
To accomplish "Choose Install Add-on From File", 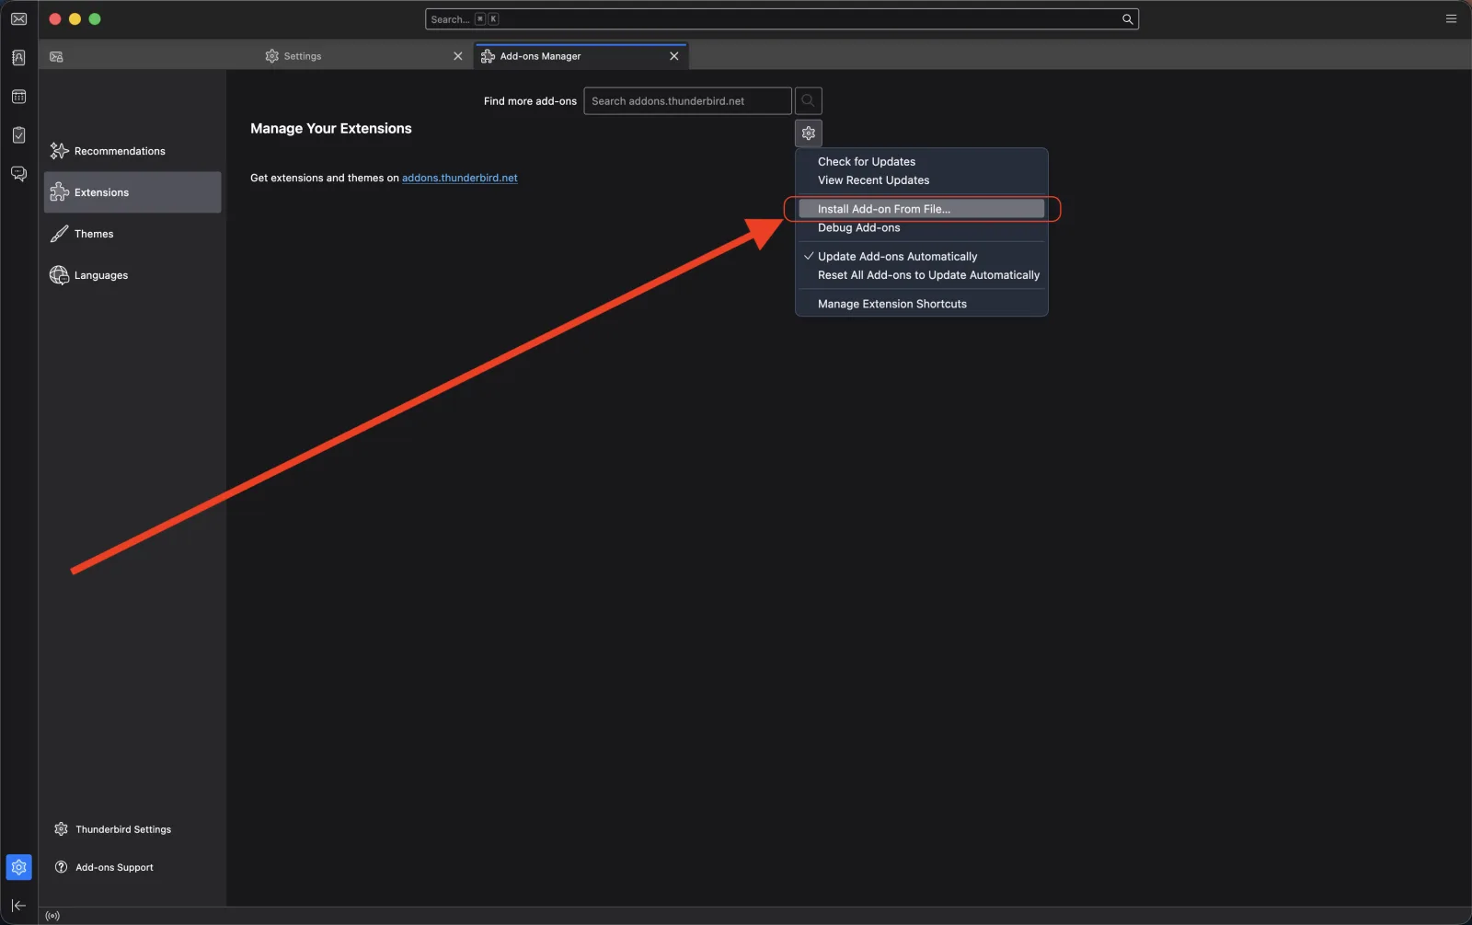I will 921,209.
